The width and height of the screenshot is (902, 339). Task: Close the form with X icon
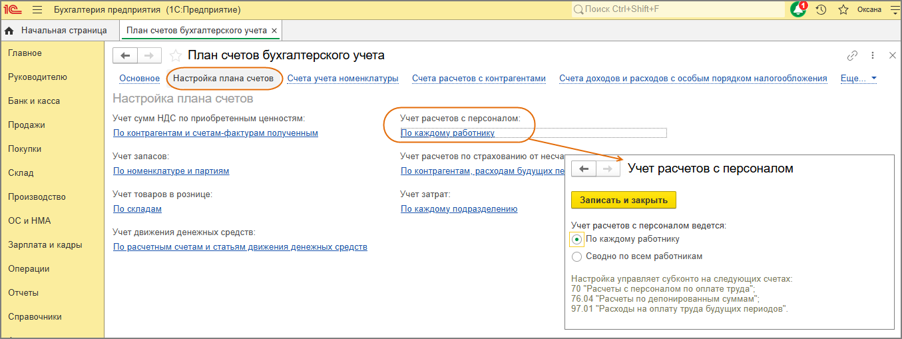[x=891, y=55]
